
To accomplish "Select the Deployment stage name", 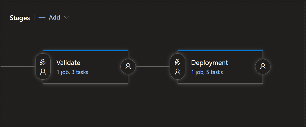I will [x=209, y=63].
